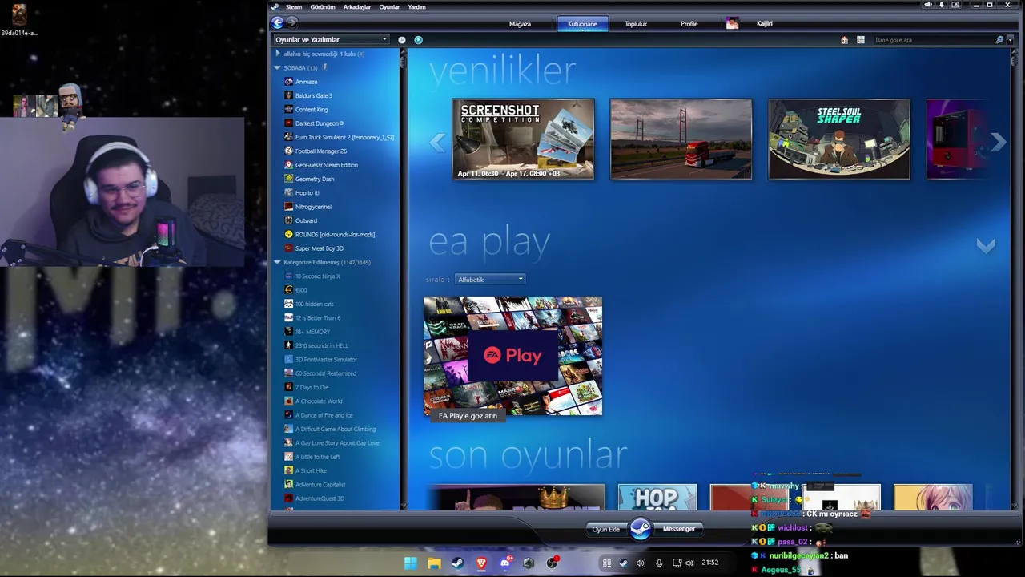Select Content King in the sidebar
This screenshot has height=577, width=1025.
click(x=311, y=110)
